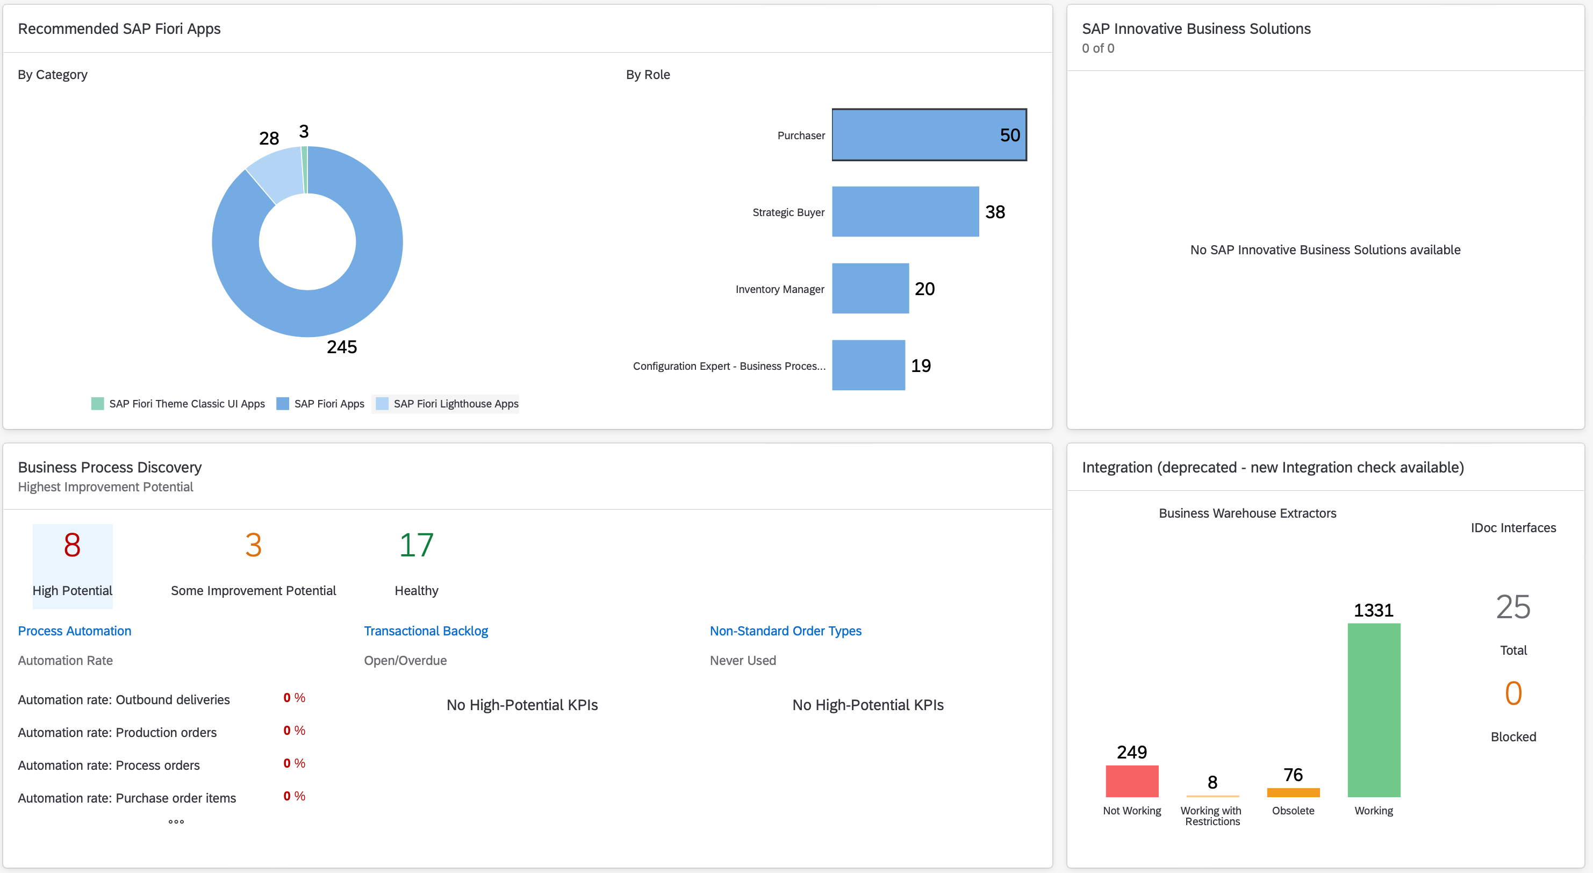Click the Strategic Buyer axis label

pos(788,212)
